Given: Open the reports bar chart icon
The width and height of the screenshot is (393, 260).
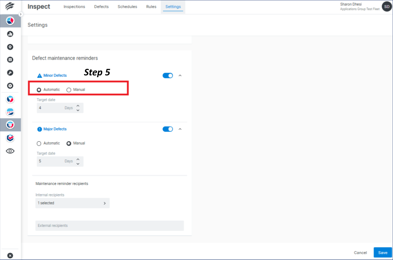Looking at the screenshot, I should (x=10, y=34).
